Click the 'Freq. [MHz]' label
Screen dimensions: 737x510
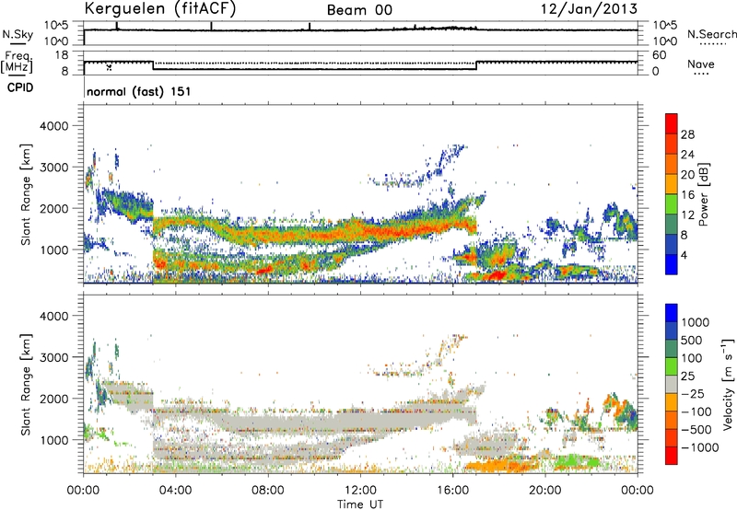point(17,62)
